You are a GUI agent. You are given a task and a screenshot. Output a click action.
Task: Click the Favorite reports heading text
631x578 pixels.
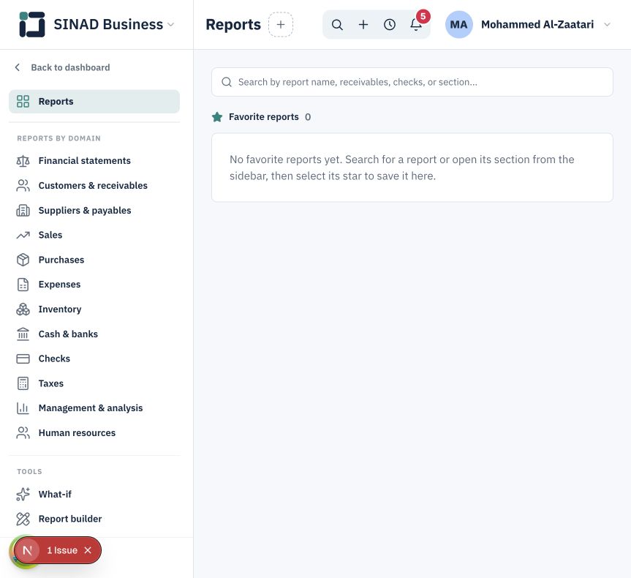(x=264, y=117)
